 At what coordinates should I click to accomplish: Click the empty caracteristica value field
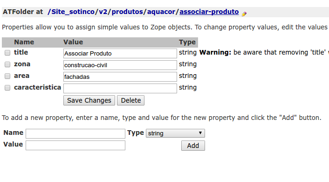[120, 88]
